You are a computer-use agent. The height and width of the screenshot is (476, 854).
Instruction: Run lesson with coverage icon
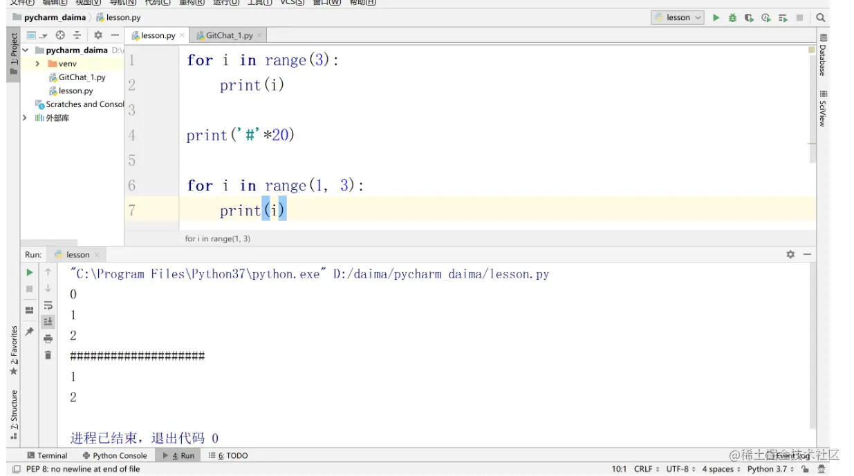click(750, 17)
